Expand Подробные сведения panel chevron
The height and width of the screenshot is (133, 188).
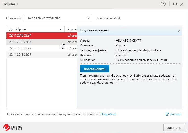tap(179, 30)
